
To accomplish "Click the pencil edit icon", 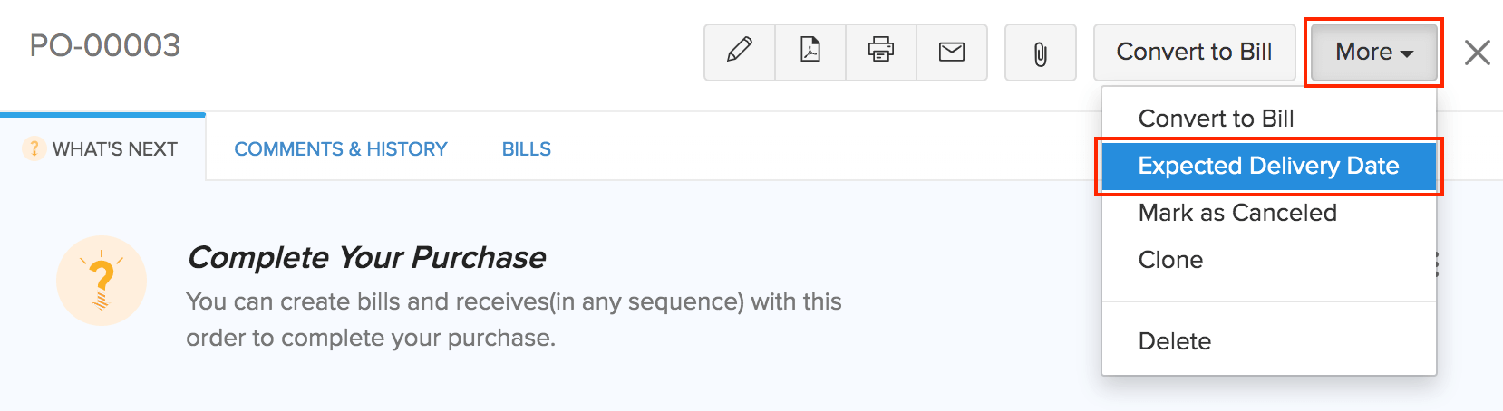I will coord(740,52).
